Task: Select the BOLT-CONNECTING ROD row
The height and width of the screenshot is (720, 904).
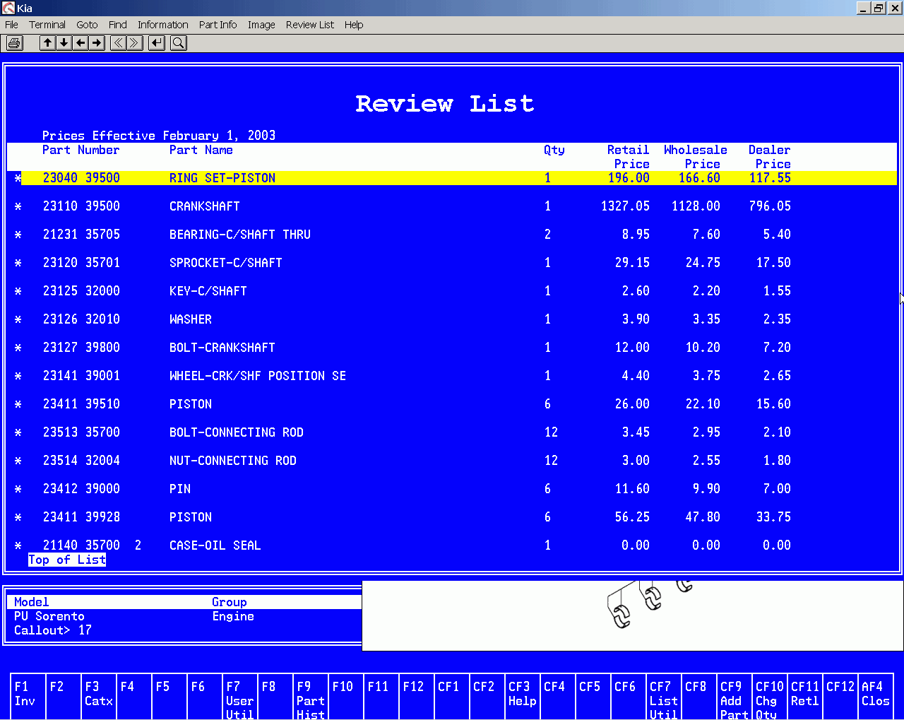Action: coord(452,432)
